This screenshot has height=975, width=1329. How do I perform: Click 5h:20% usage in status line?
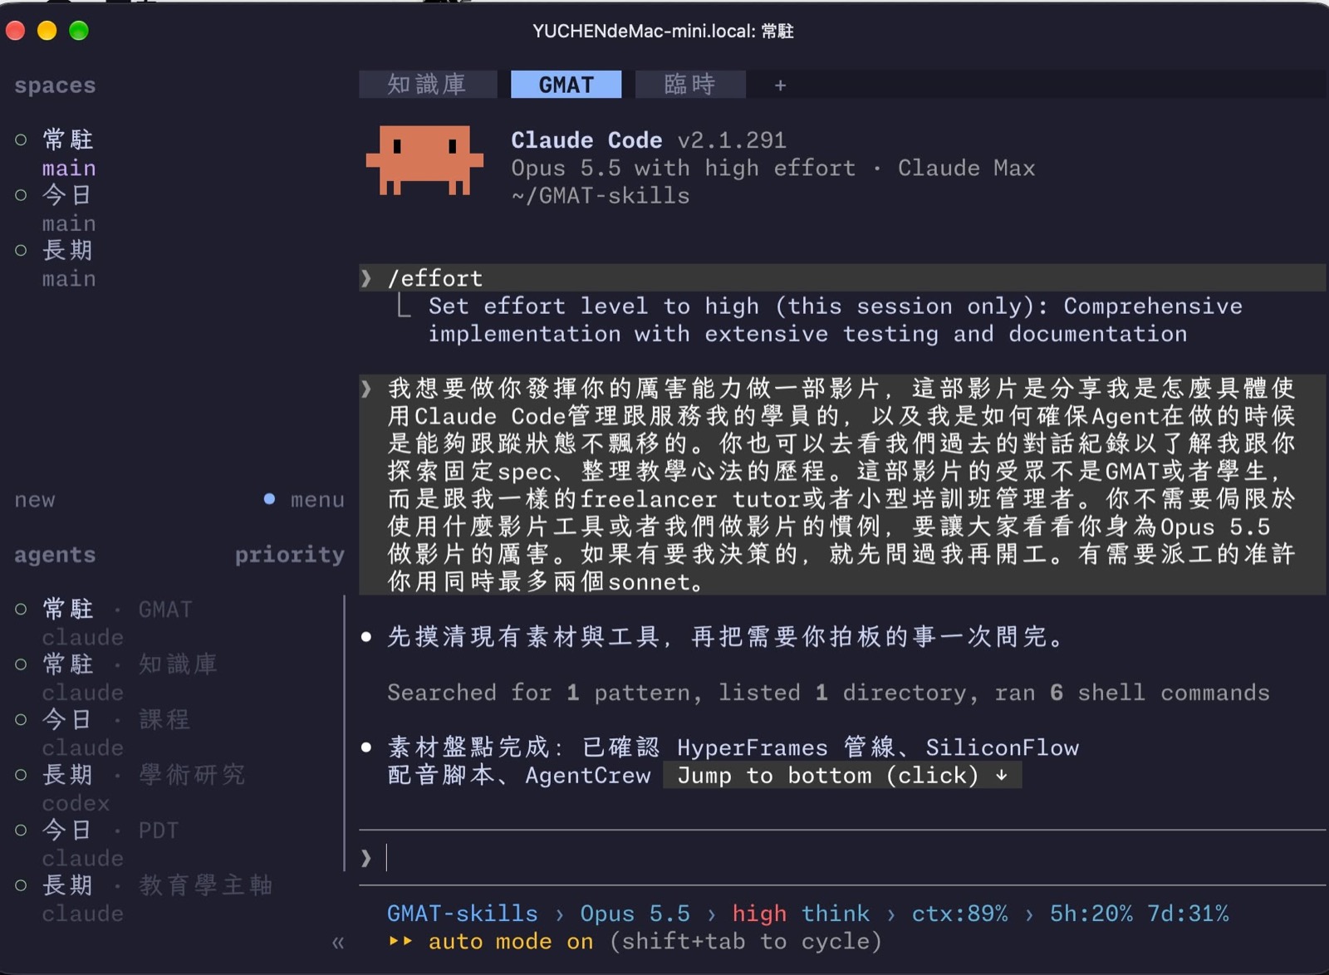point(1091,914)
